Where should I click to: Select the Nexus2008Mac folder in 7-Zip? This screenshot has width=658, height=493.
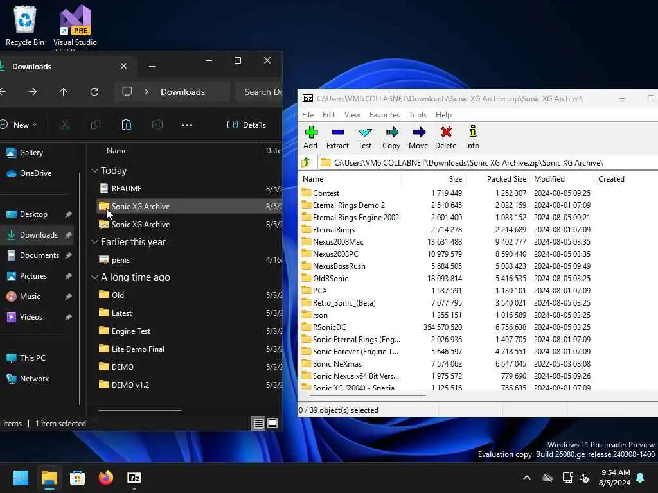(x=338, y=242)
